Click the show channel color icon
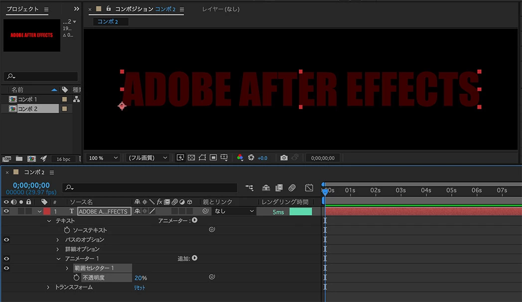This screenshot has width=522, height=302. pos(240,157)
